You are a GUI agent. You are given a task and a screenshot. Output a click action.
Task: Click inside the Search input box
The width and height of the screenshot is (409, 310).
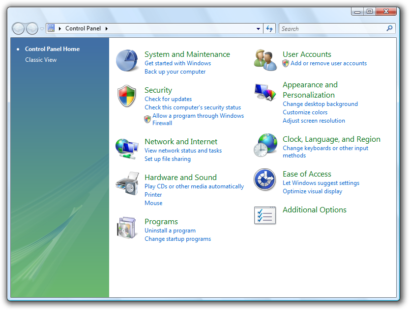click(332, 29)
